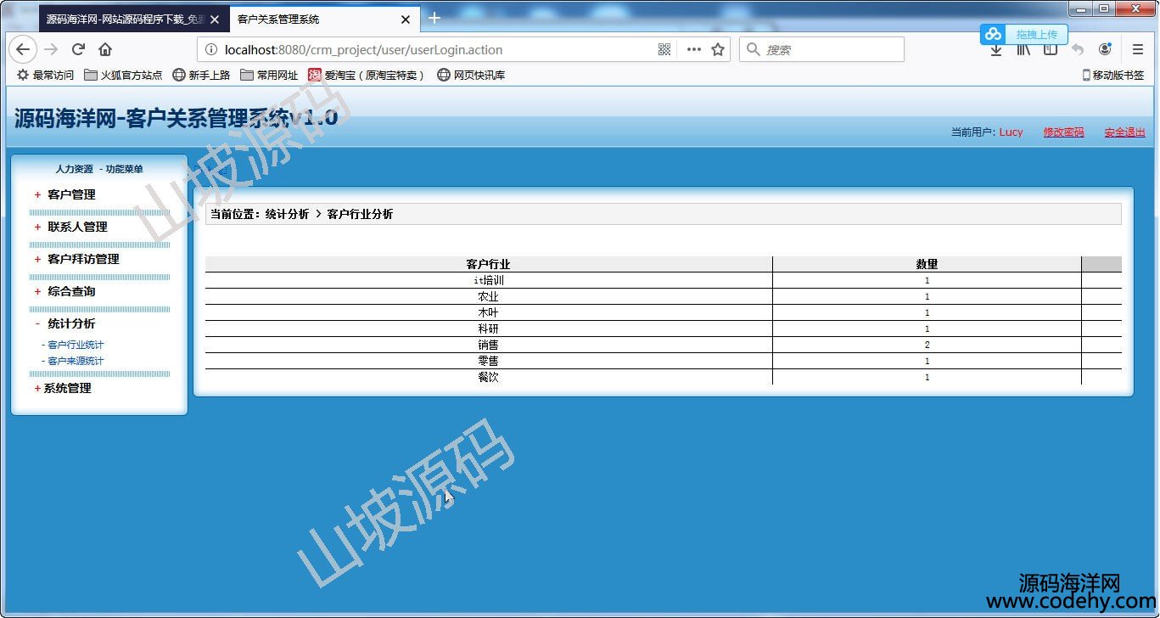Open 常用网址 bookmark folder
Viewport: 1160px width, 618px height.
pos(269,76)
